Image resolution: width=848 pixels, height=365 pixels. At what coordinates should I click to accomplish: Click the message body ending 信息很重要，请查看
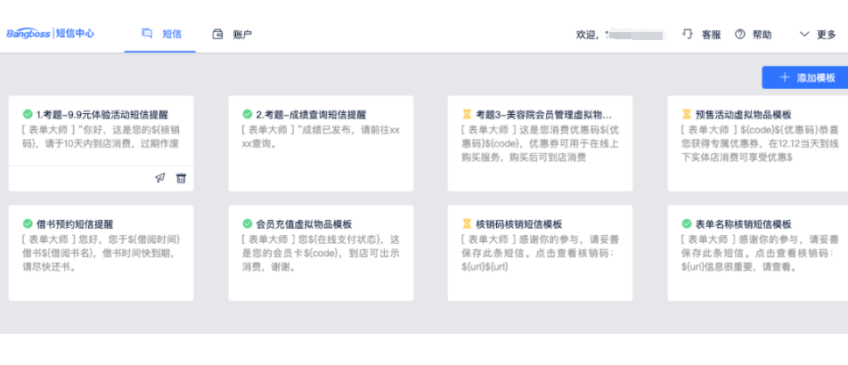(x=759, y=253)
